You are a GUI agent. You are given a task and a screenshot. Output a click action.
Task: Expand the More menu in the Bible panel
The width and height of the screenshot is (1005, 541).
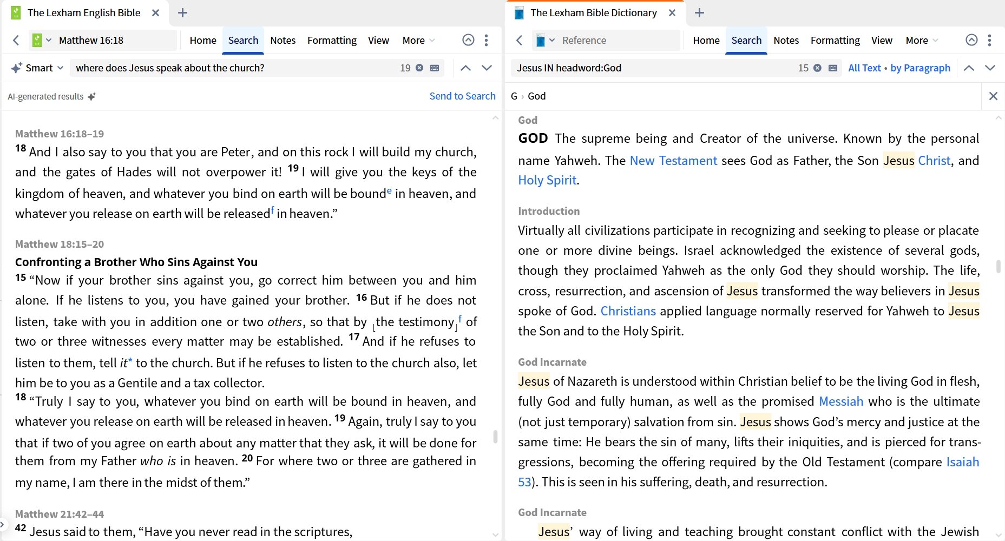pyautogui.click(x=418, y=40)
